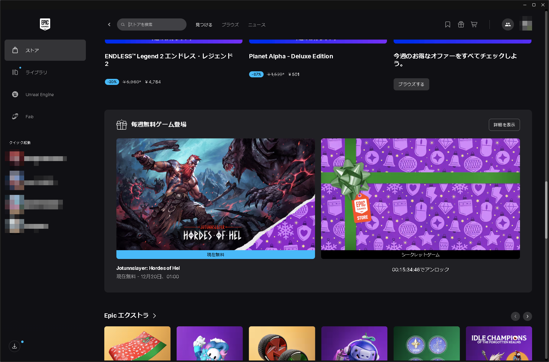This screenshot has height=362, width=549.
Task: Open the purple helmet character extras card
Action: pyautogui.click(x=354, y=343)
